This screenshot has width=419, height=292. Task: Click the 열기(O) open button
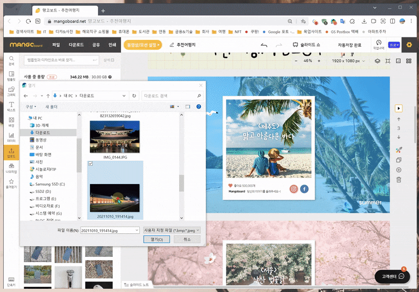point(157,240)
